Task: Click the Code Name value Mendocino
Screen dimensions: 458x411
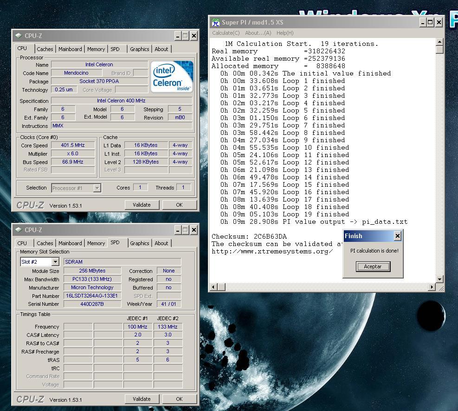Action: [x=76, y=73]
